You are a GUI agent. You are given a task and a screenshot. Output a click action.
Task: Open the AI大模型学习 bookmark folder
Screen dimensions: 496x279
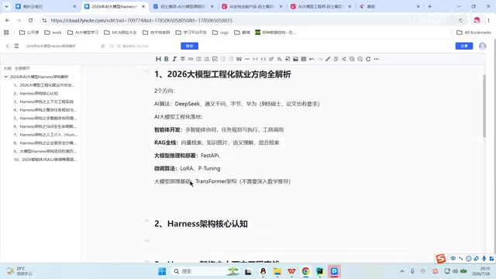click(x=83, y=33)
